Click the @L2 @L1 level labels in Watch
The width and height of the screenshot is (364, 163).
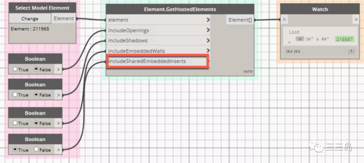pos(293,51)
